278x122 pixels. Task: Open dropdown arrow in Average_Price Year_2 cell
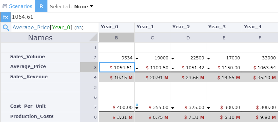(173, 68)
